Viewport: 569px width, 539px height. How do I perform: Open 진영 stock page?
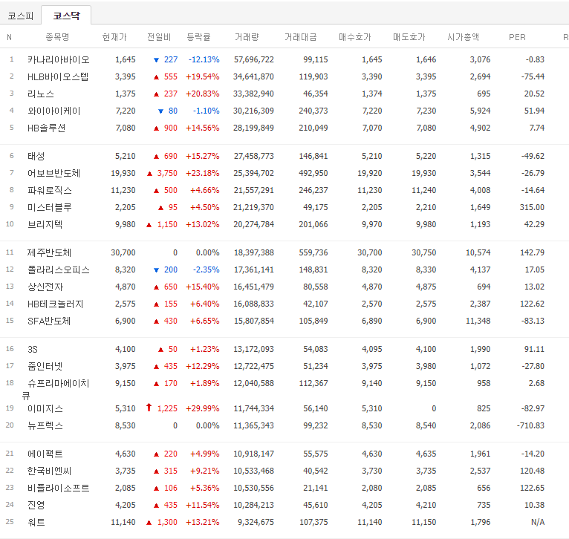36,505
